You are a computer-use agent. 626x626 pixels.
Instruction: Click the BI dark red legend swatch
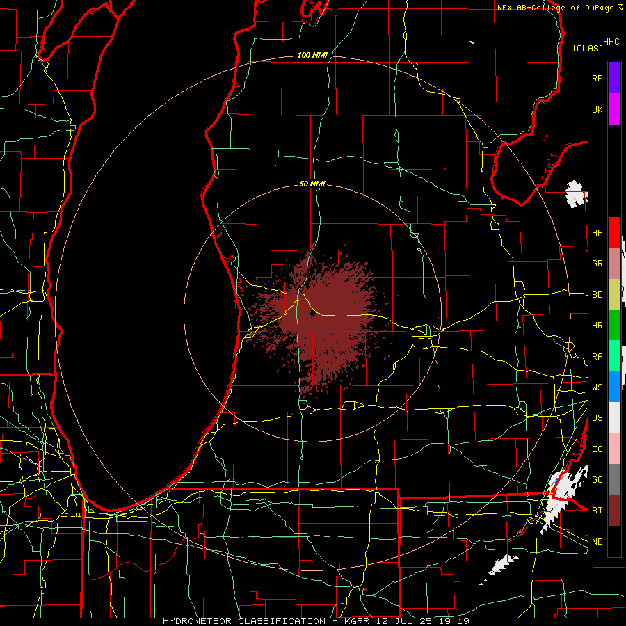(614, 511)
